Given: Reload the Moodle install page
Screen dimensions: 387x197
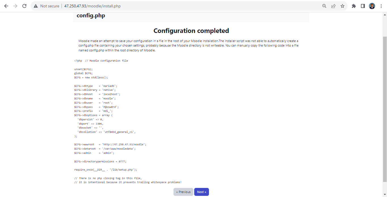Looking at the screenshot, I should click(24, 6).
